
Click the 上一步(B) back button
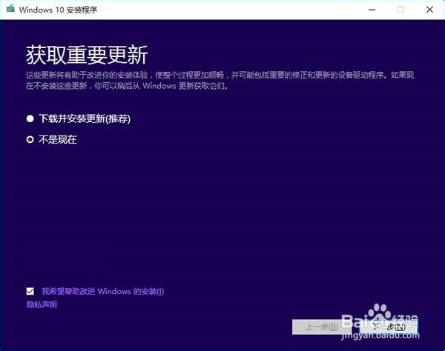[322, 327]
